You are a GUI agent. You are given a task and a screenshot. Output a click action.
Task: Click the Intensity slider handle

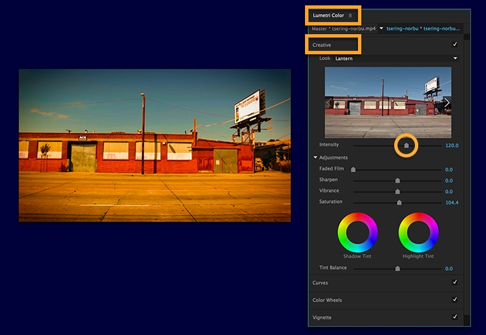pos(406,145)
